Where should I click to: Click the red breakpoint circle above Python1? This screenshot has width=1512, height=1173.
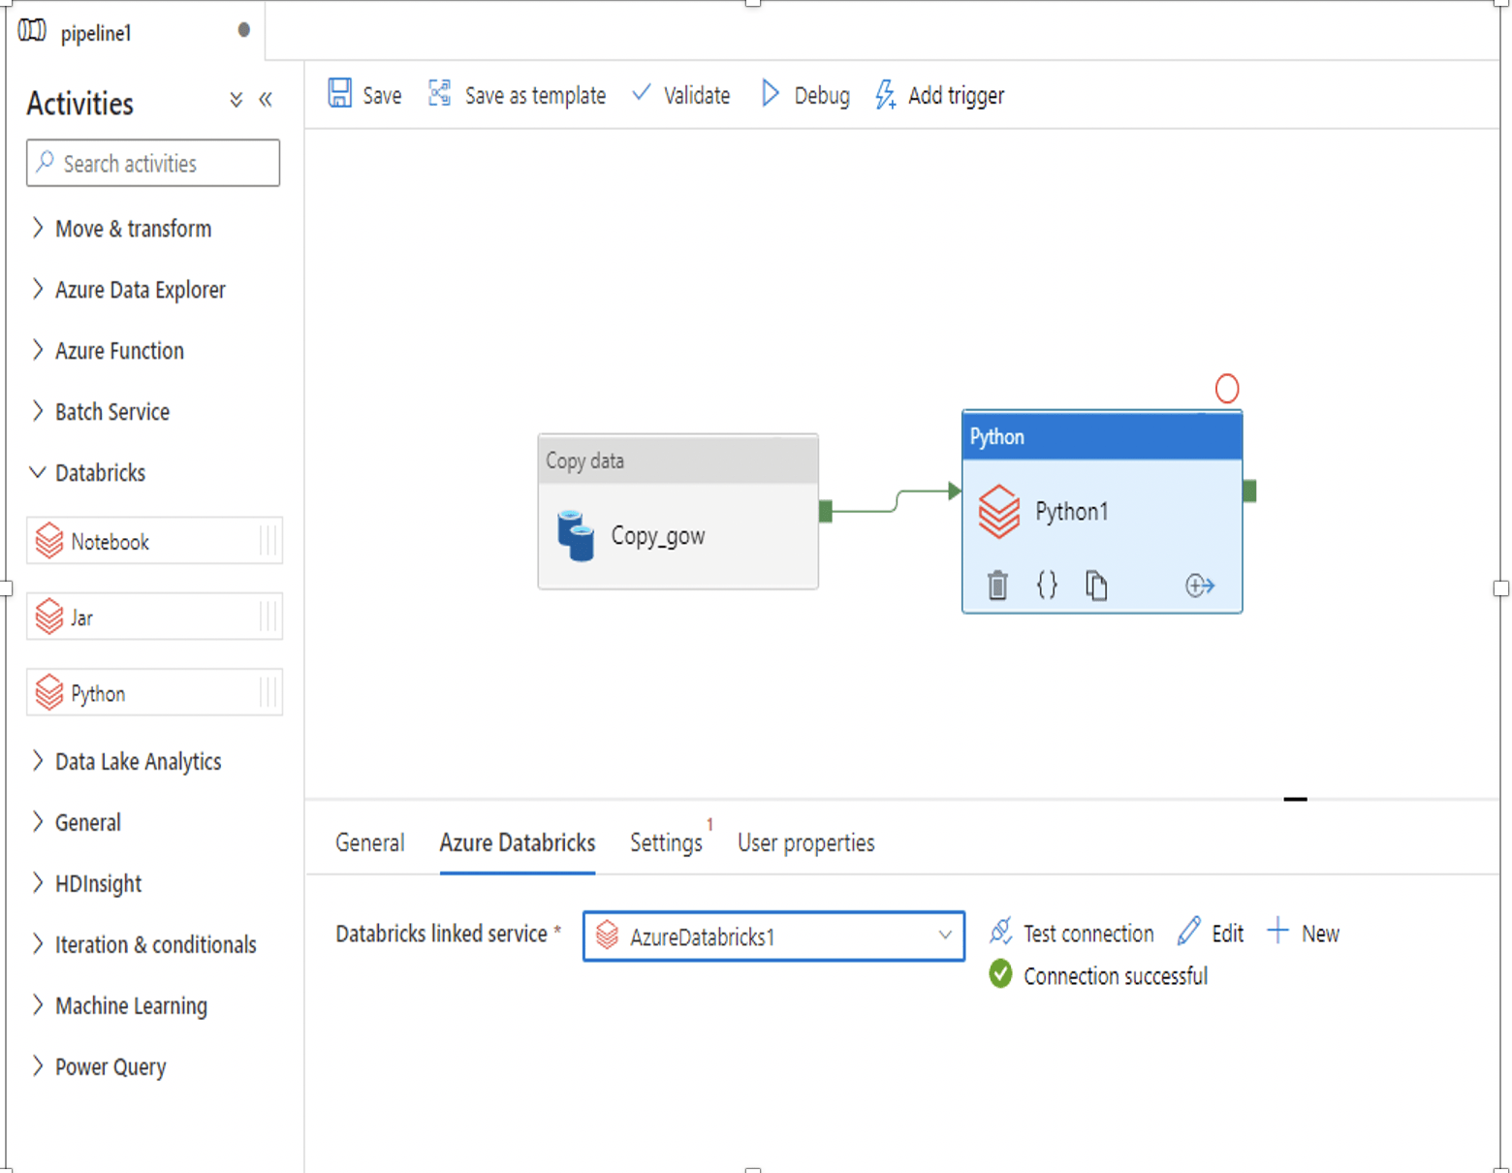coord(1227,389)
